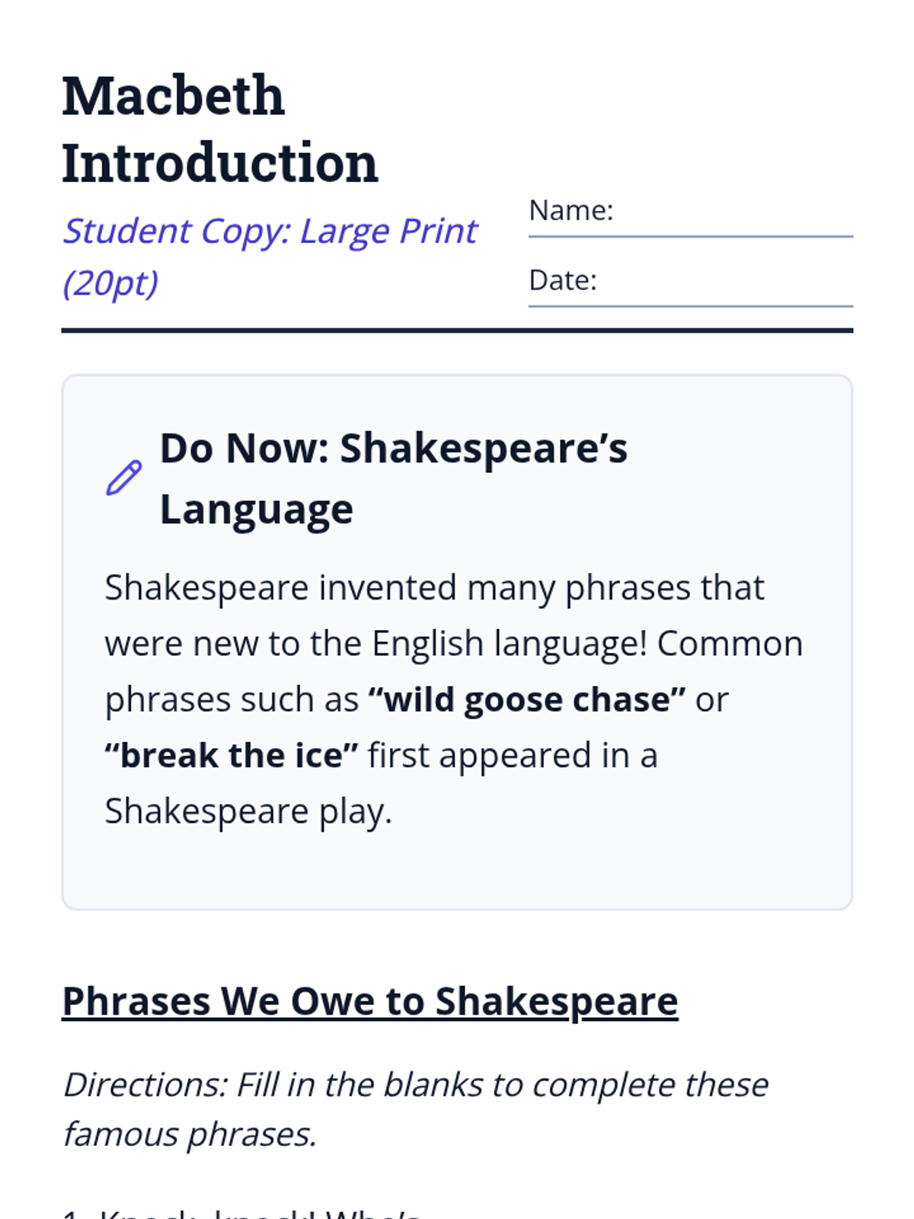Click the bold "break the ice" phrase
The width and height of the screenshot is (914, 1219).
[x=232, y=755]
